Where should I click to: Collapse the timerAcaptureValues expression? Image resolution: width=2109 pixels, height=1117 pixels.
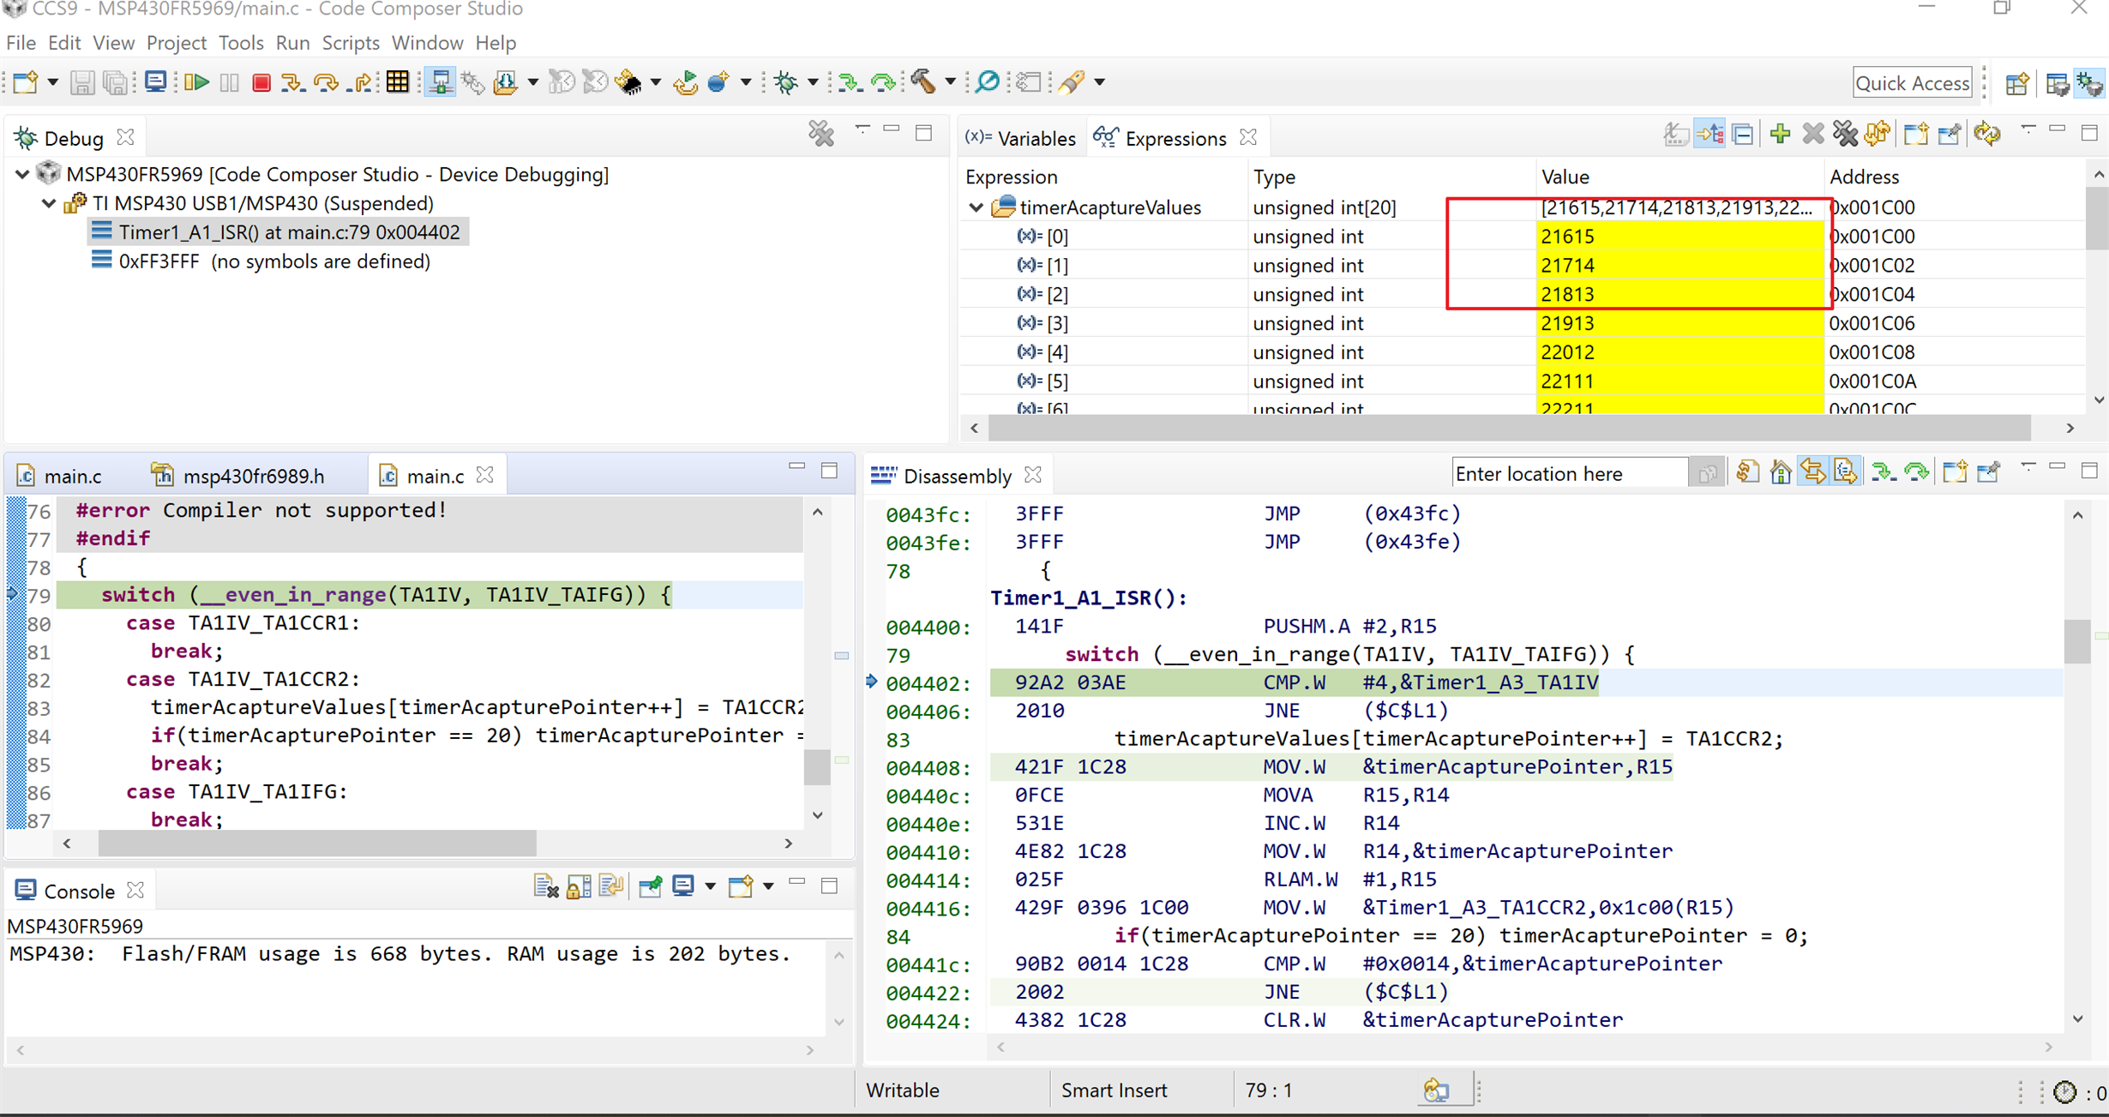click(976, 207)
